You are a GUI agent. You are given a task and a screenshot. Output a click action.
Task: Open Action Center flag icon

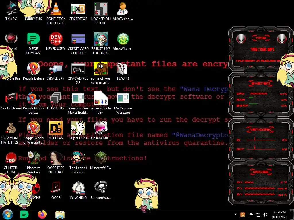coord(251,215)
